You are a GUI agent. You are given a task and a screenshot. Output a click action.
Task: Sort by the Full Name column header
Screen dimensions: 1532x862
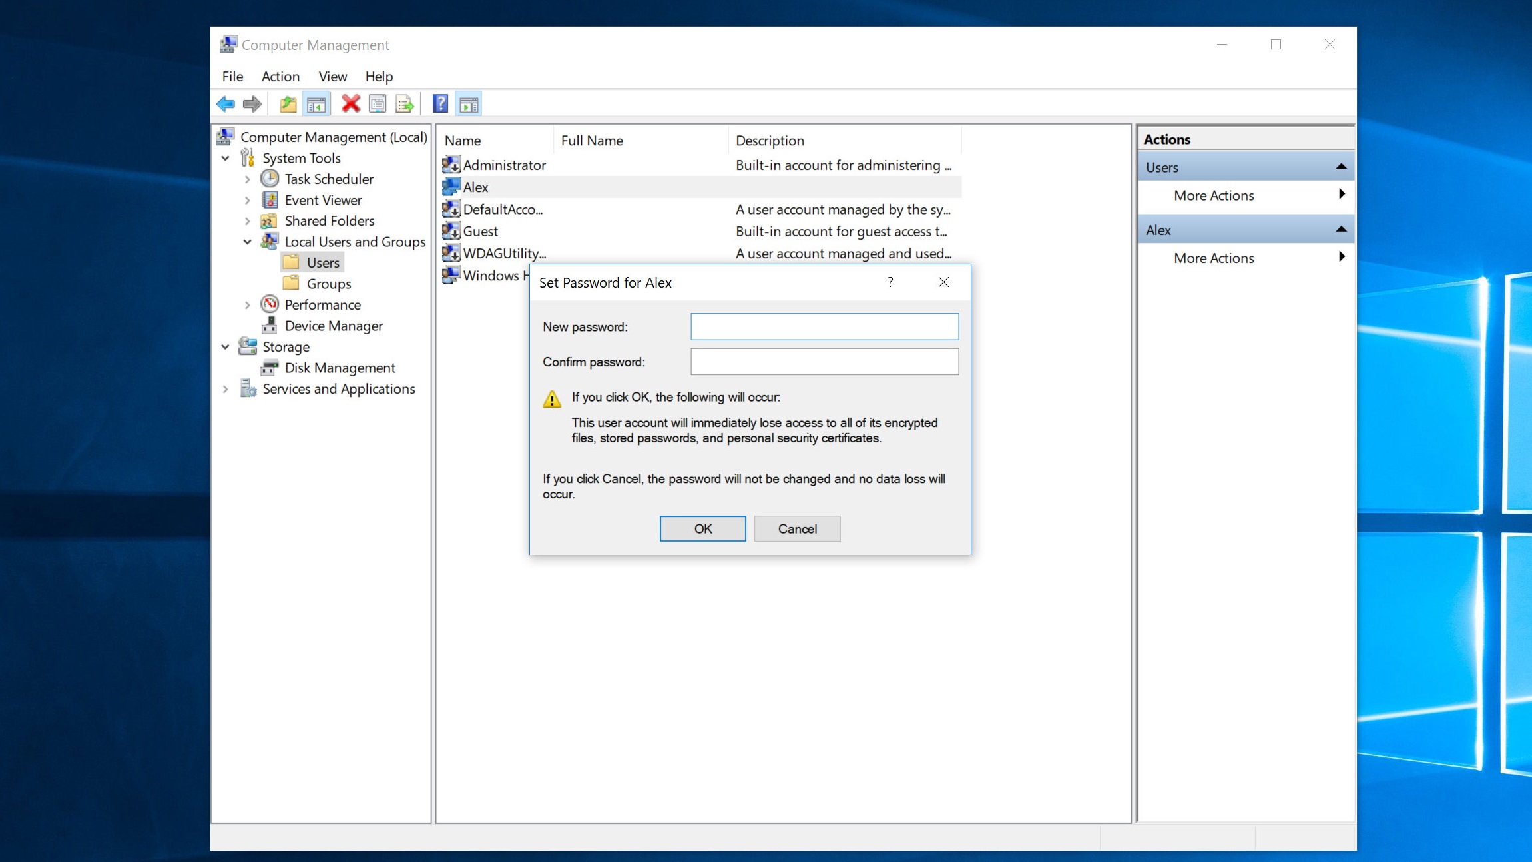(x=640, y=141)
